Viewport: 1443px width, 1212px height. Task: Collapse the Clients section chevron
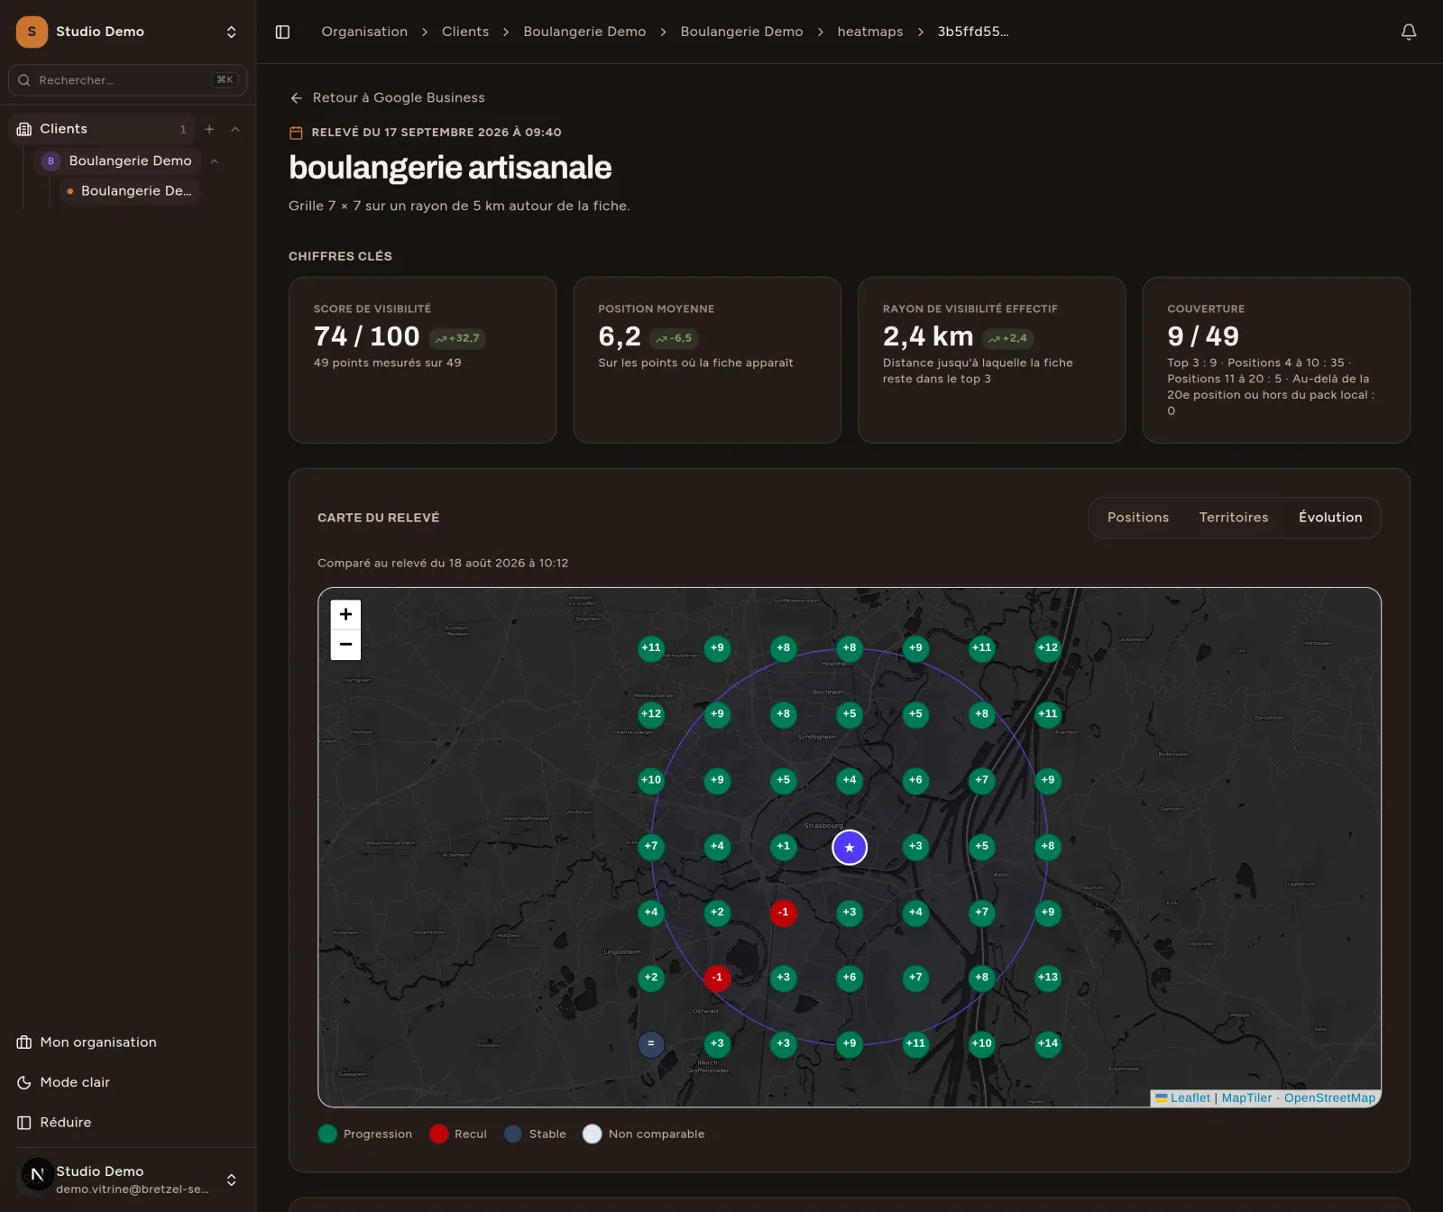point(235,129)
